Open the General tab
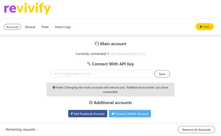 (30, 27)
